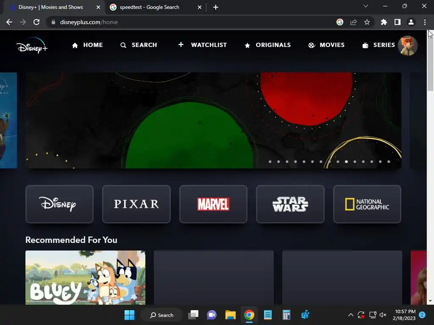The height and width of the screenshot is (325, 434).
Task: Open the SERIES section
Action: click(378, 45)
